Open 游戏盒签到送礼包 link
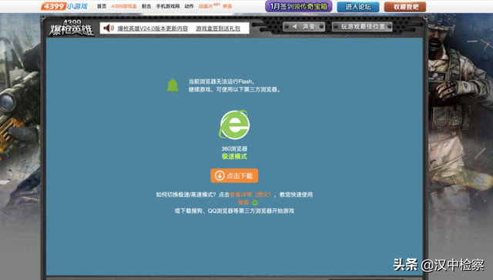 click(218, 28)
